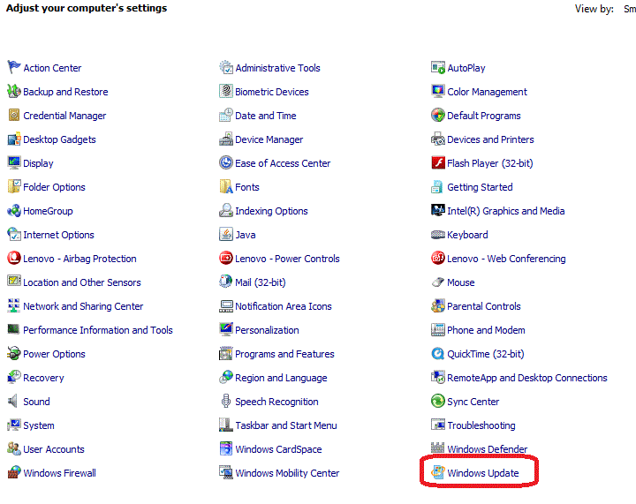Select the Java coffee cup icon
The height and width of the screenshot is (504, 636).
[x=226, y=235]
